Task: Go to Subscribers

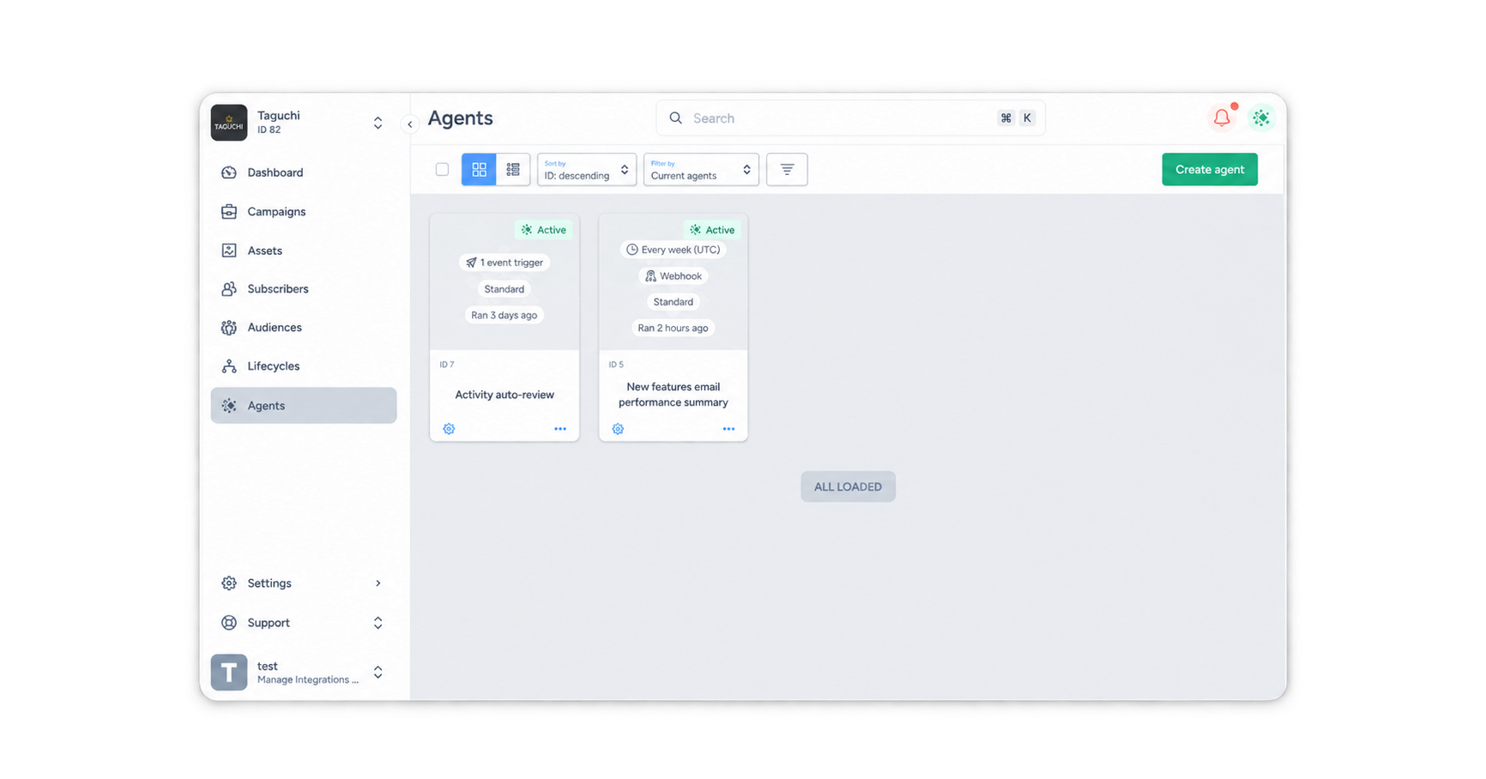Action: (304, 289)
